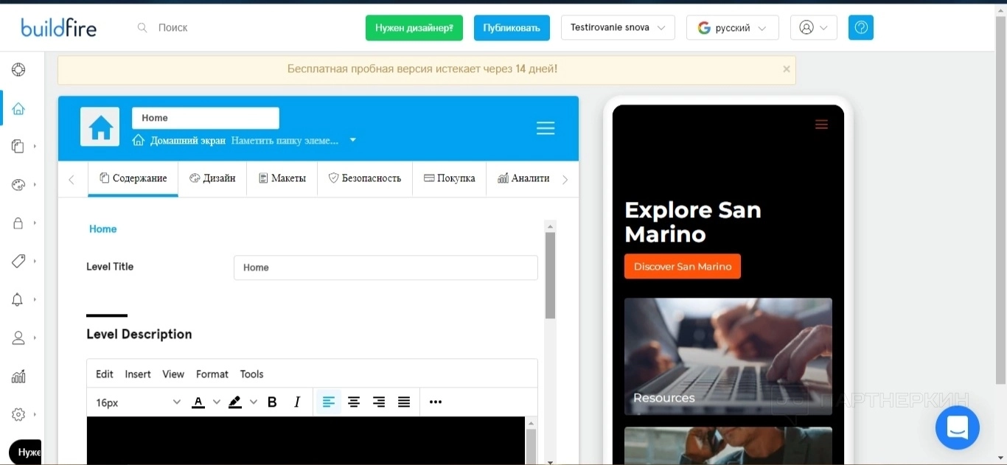Open the bell notifications icon in sidebar

pos(18,299)
